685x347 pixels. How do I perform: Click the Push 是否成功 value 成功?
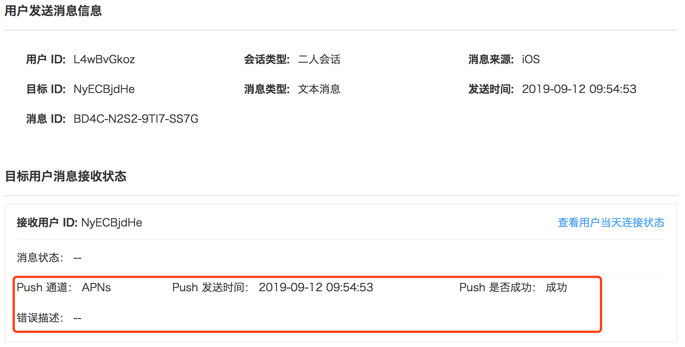coord(556,288)
